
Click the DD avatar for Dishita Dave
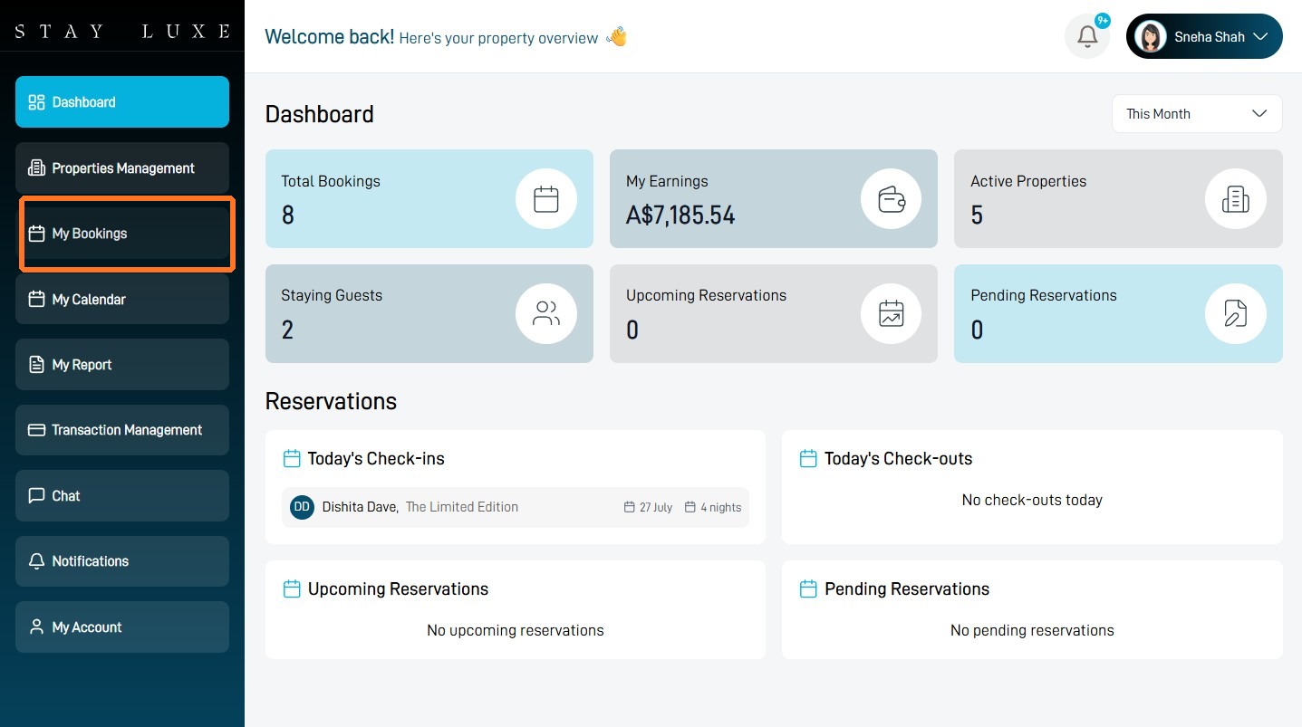(302, 507)
